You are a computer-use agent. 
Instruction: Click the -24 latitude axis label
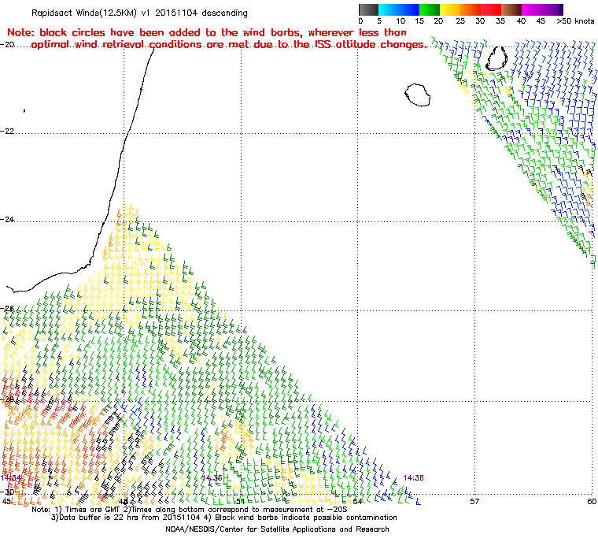tap(7, 219)
